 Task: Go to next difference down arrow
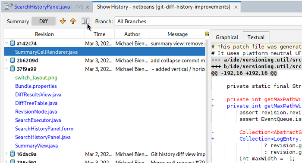click(63, 21)
